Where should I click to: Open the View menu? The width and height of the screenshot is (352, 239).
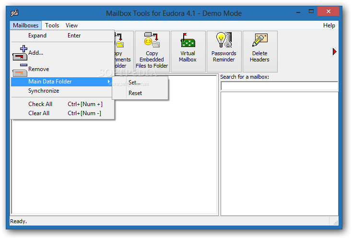pyautogui.click(x=71, y=25)
